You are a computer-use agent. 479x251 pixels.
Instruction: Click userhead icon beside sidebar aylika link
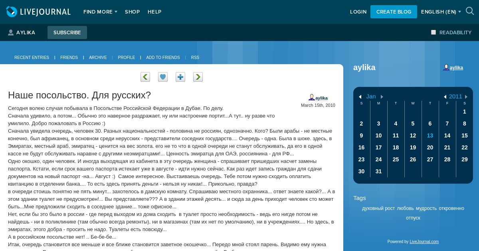click(x=446, y=68)
